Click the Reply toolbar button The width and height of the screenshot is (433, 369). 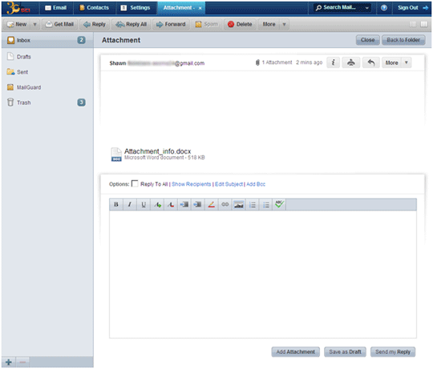tap(95, 25)
